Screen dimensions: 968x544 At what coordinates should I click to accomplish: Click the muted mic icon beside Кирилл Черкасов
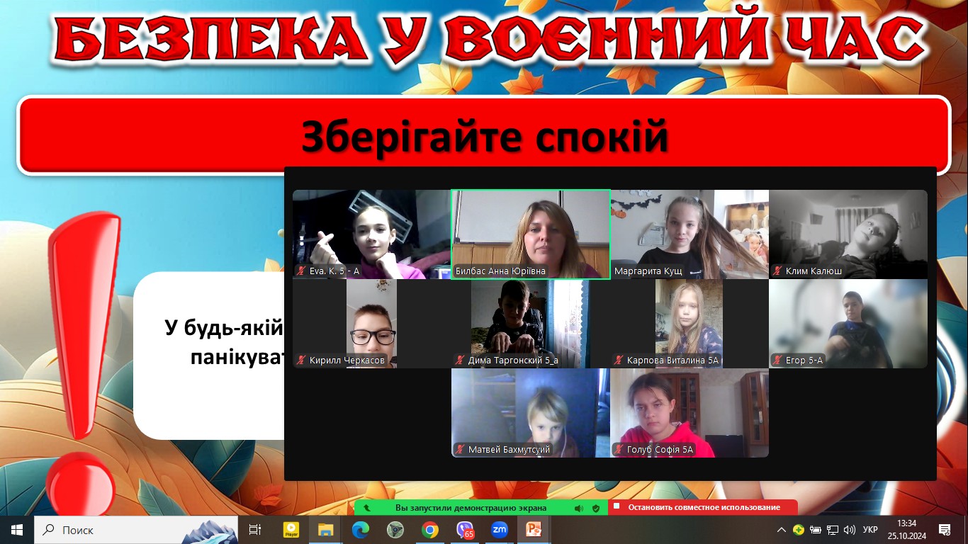[x=301, y=360]
